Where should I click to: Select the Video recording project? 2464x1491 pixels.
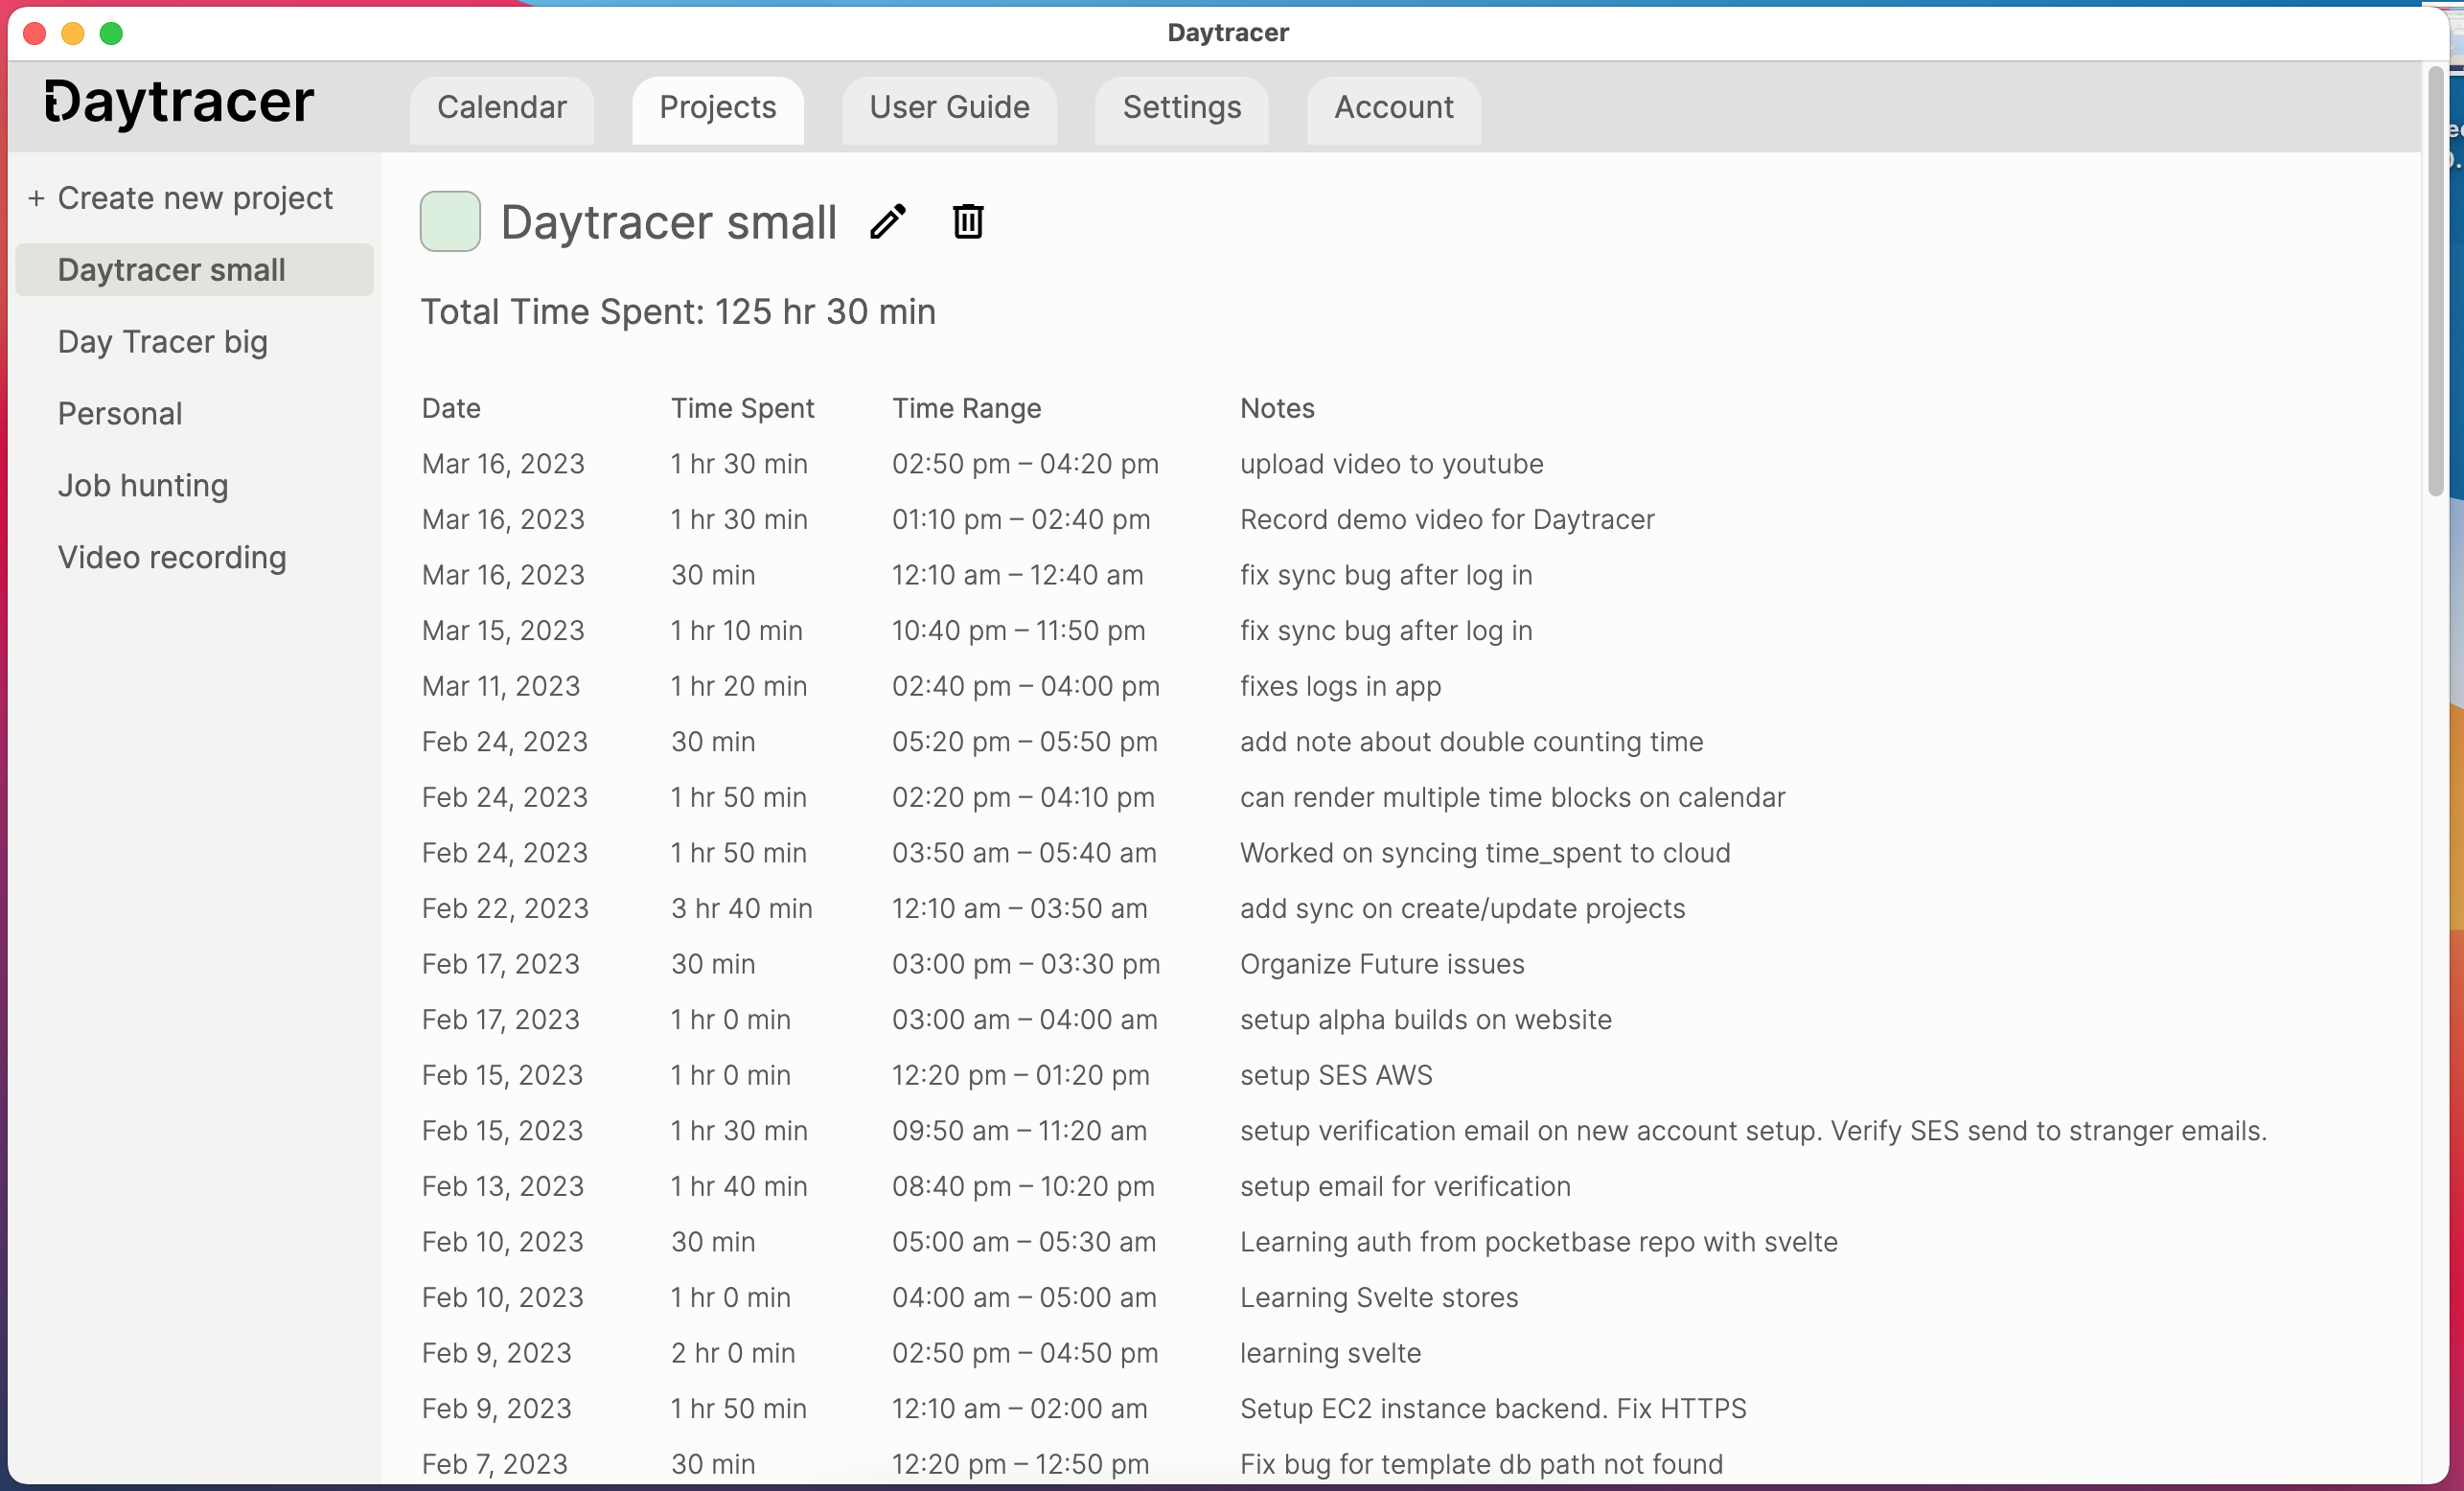tap(172, 558)
